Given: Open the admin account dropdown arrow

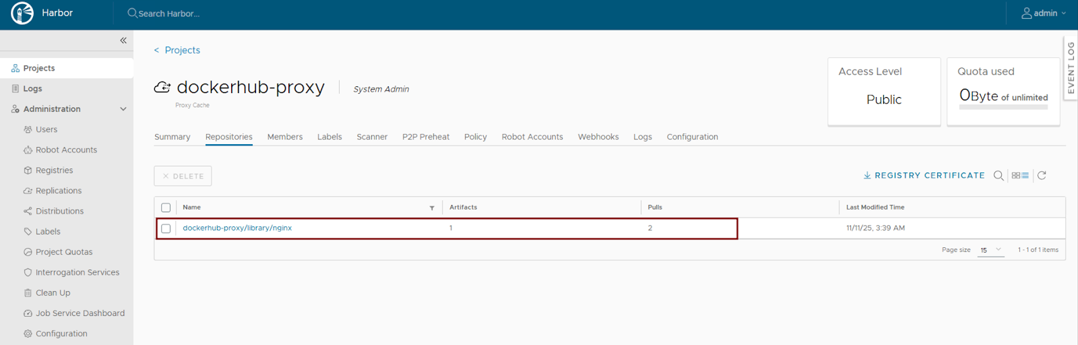Looking at the screenshot, I should point(1064,13).
